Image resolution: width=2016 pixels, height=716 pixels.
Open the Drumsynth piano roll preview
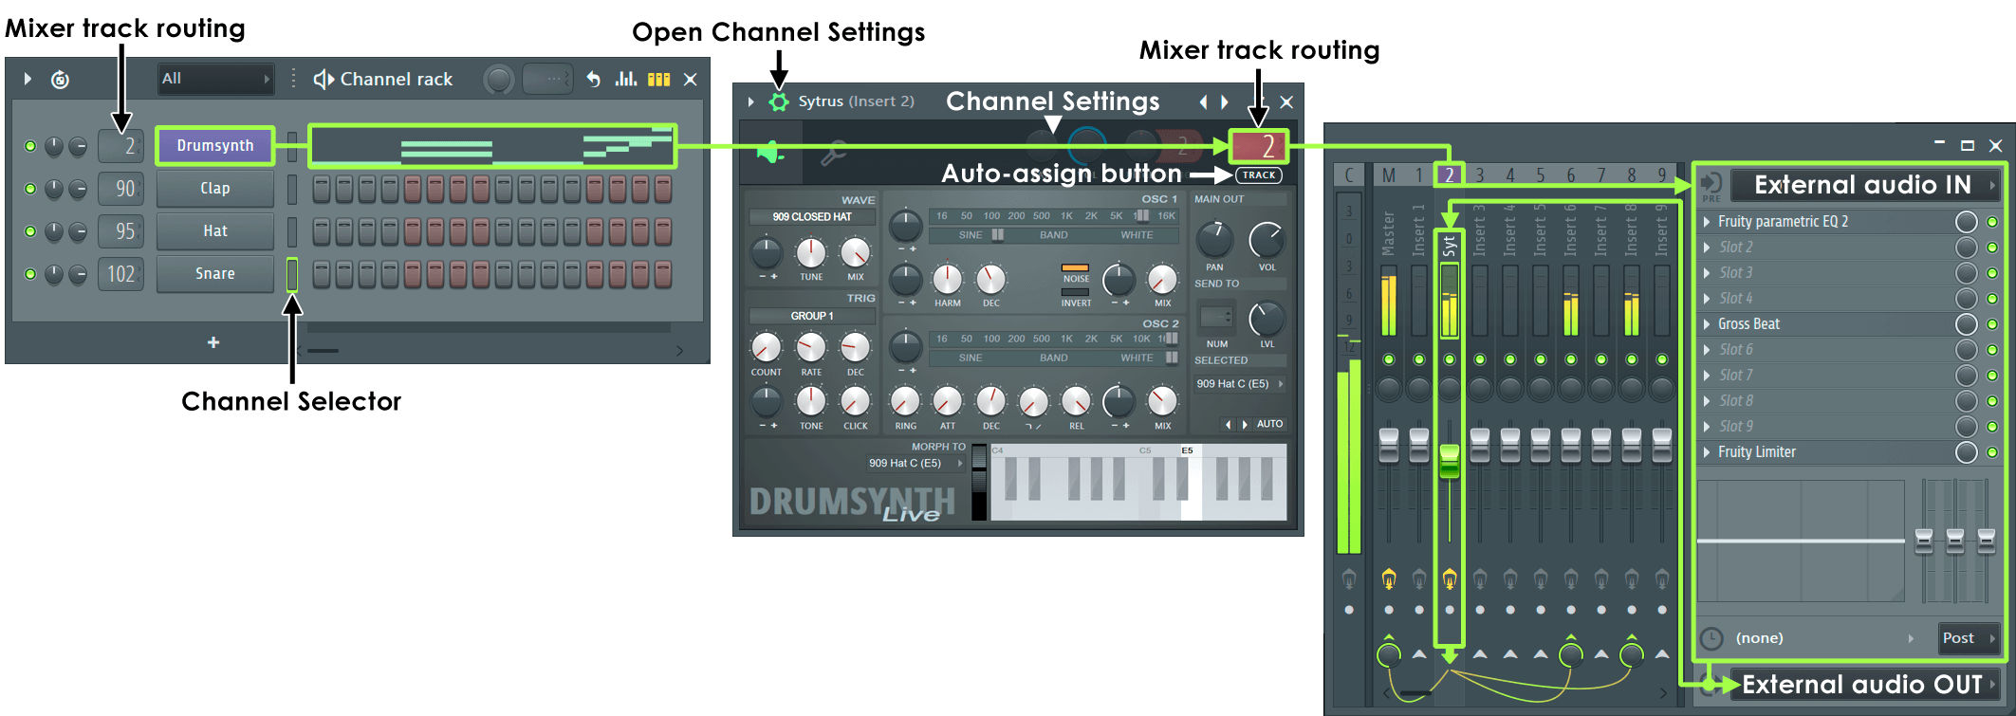click(492, 146)
